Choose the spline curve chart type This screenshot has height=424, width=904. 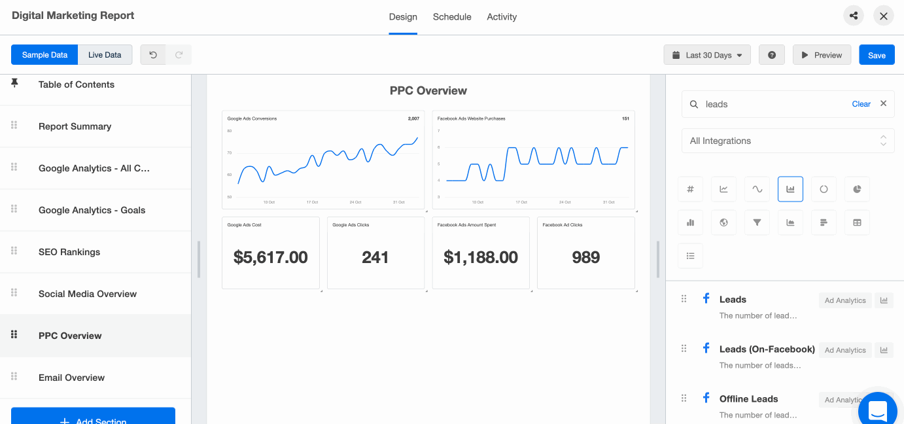(757, 189)
